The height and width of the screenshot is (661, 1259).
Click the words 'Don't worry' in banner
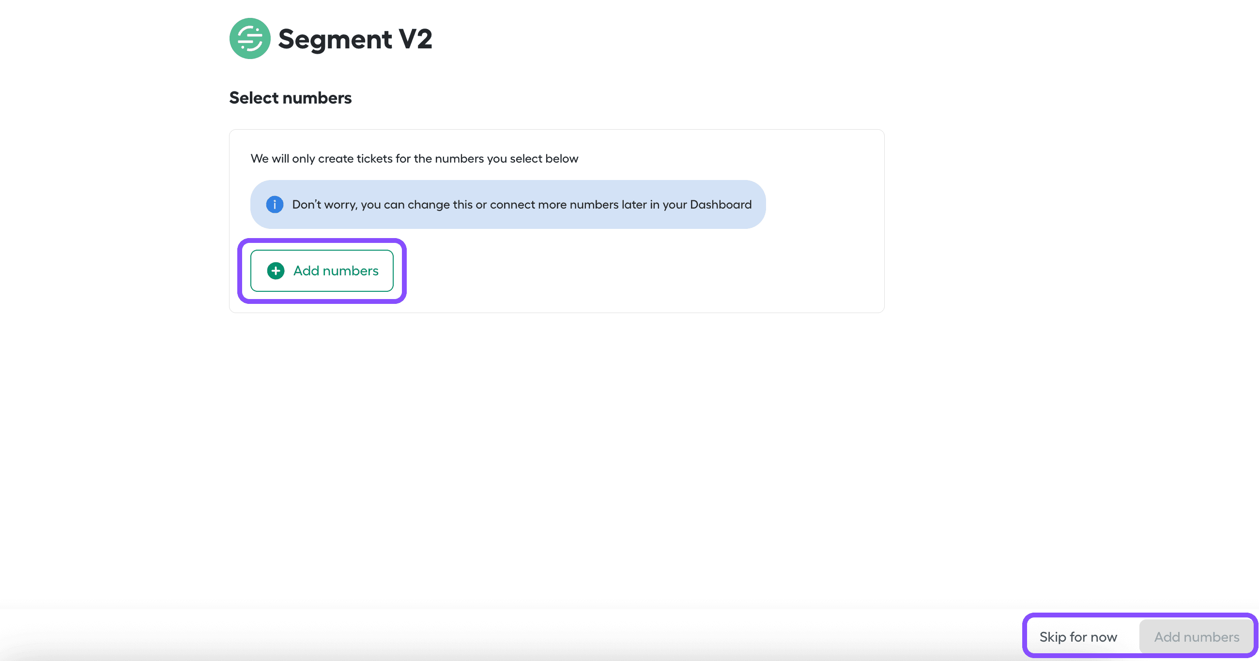click(324, 205)
